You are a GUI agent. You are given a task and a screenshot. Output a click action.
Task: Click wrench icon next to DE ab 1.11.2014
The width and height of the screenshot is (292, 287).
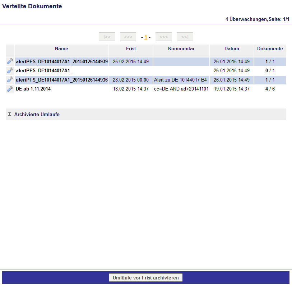(10, 89)
